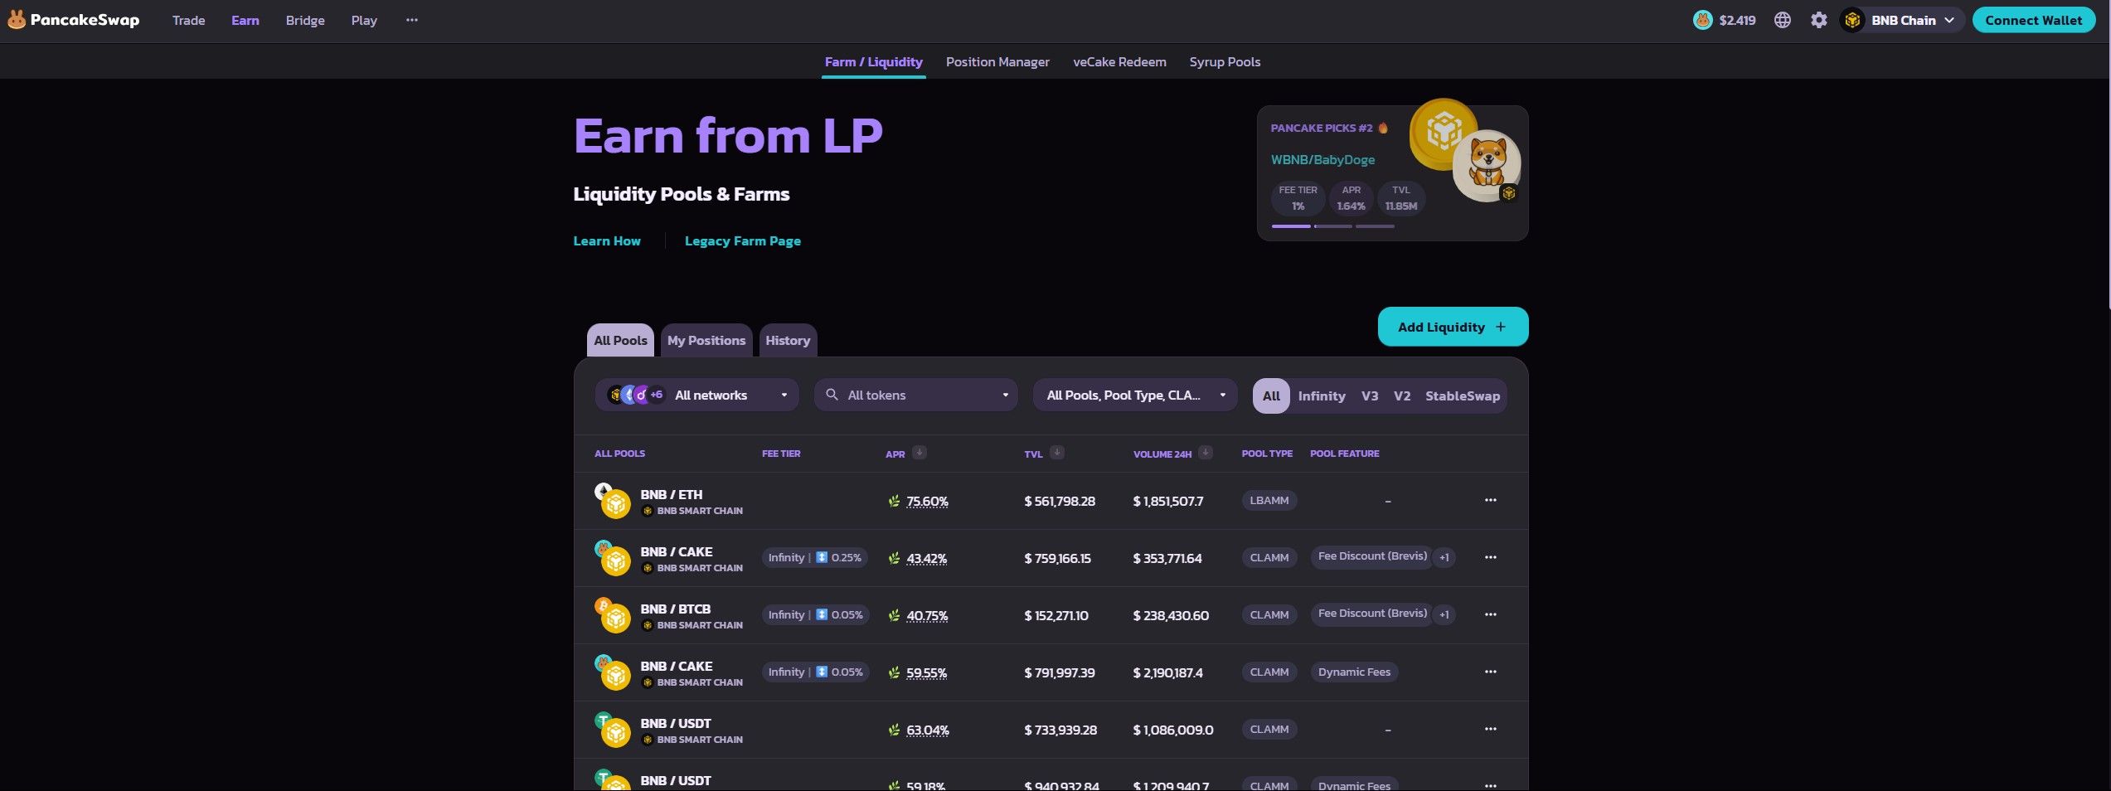Open the Pool Type filter dropdown

pos(1134,395)
